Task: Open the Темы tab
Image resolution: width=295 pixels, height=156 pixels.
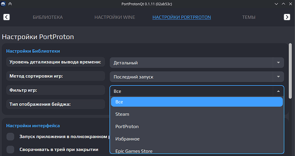Action: point(249,17)
